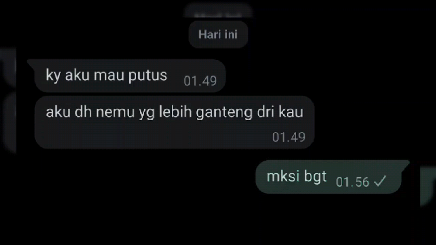Tap the tail corner of the green outgoing bubble
Viewport: 436px width, 245px height.
[x=405, y=164]
